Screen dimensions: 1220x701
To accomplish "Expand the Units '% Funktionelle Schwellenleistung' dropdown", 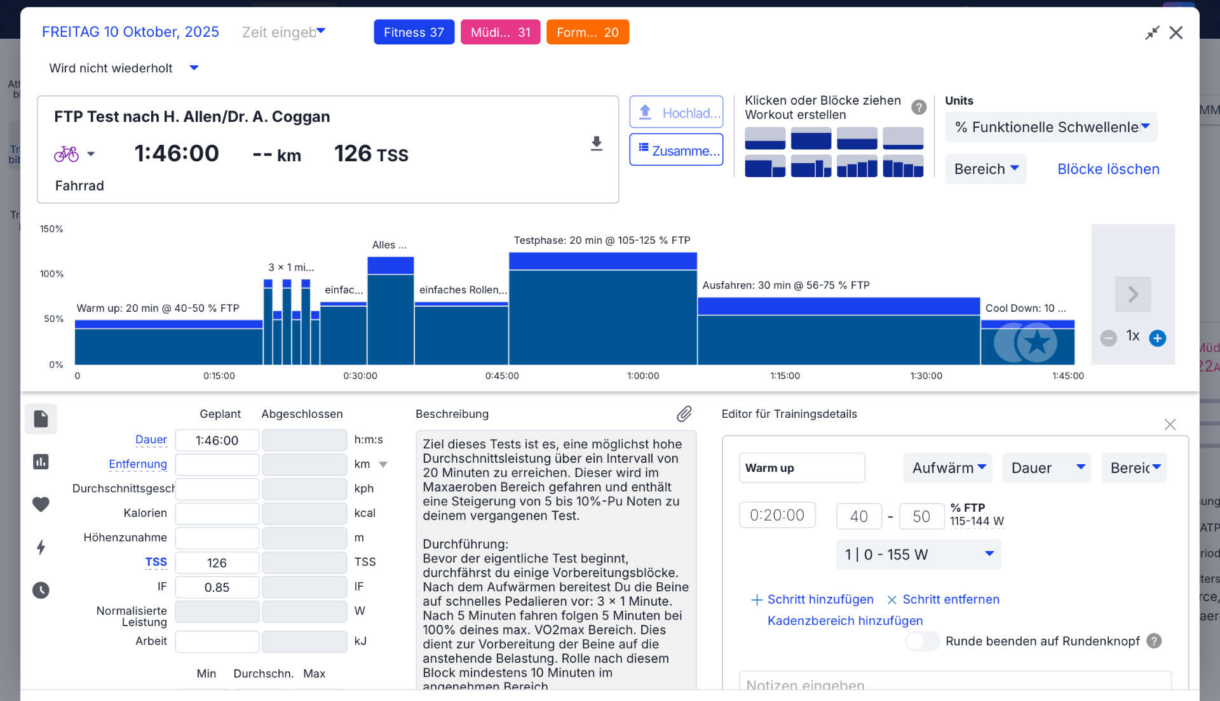I will point(1051,127).
